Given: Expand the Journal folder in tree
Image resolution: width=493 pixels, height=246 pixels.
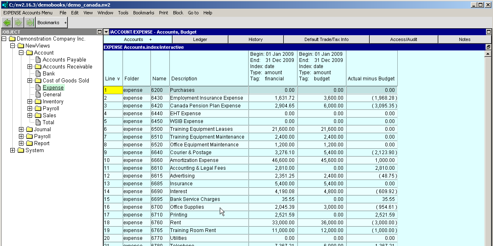Looking at the screenshot, I should (21, 130).
